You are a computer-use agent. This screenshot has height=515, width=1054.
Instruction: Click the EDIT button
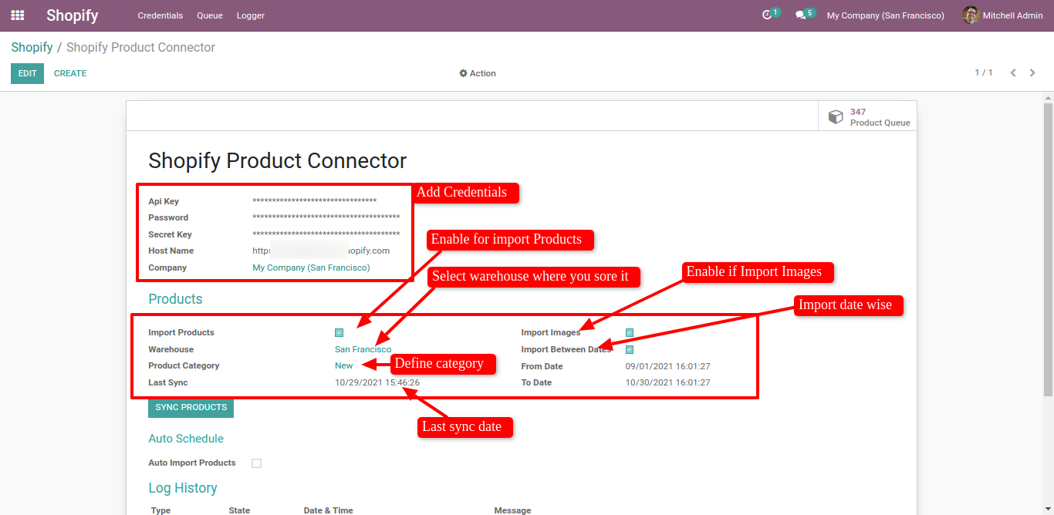(x=28, y=73)
